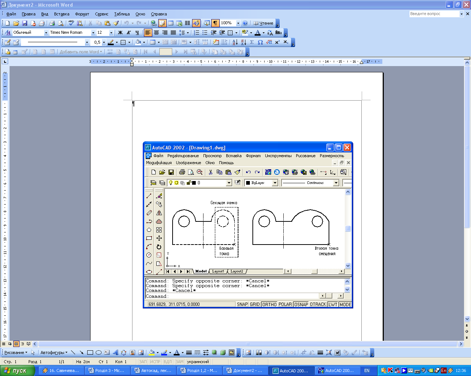The width and height of the screenshot is (471, 376).
Task: Apply numbered list formatting
Action: 196,33
